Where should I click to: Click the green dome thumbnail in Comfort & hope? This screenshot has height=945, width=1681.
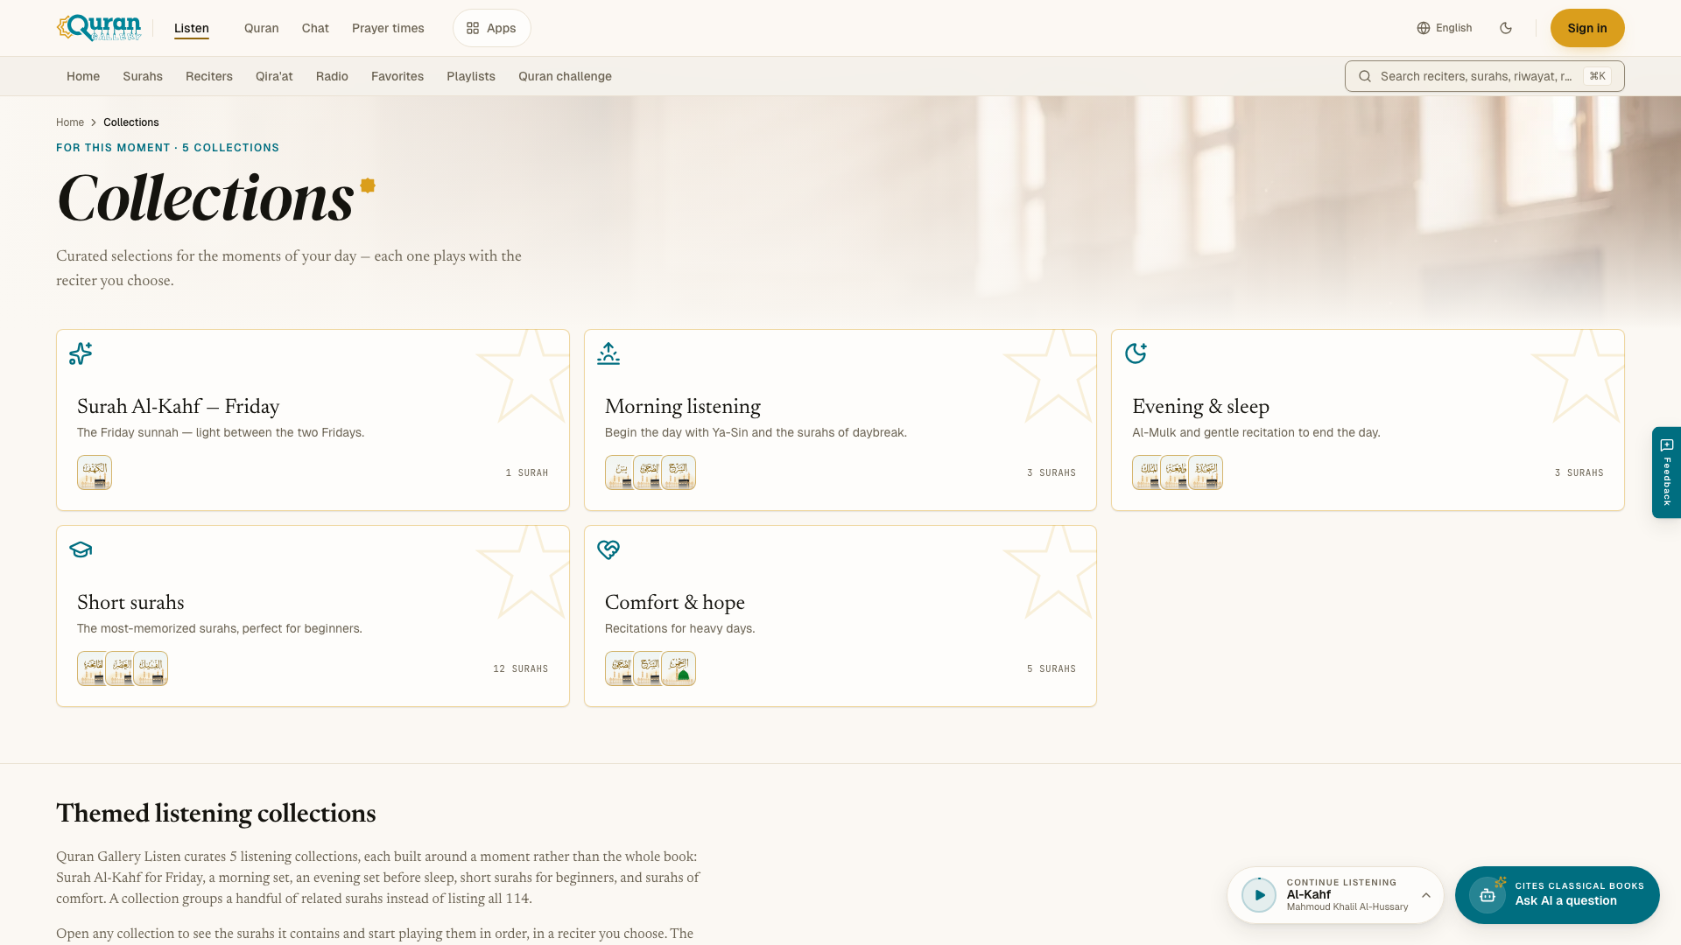pos(679,668)
